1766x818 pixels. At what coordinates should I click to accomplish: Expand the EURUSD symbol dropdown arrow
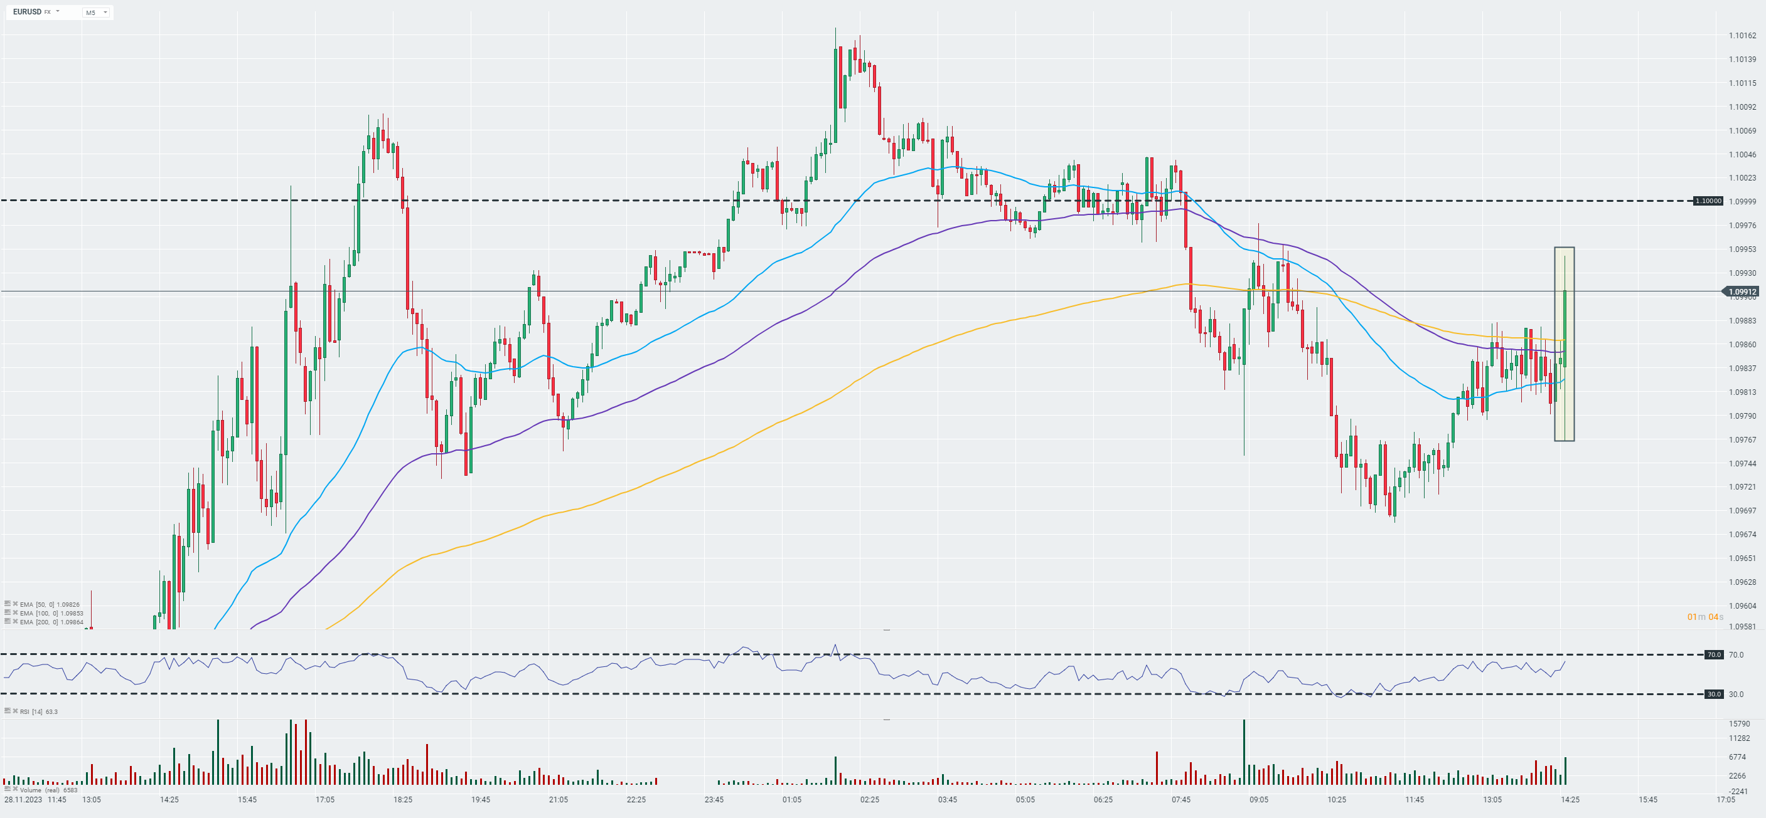click(x=58, y=12)
